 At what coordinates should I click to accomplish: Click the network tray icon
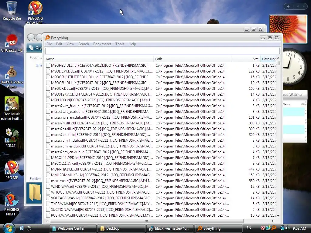(x=282, y=228)
